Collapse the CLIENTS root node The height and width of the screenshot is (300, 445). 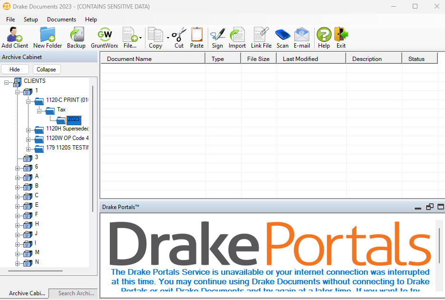(x=6, y=82)
